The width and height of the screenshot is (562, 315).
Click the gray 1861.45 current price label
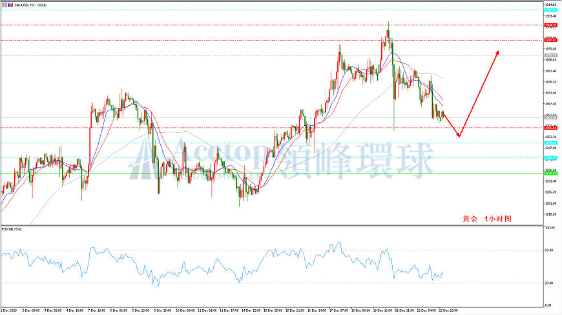[x=550, y=117]
